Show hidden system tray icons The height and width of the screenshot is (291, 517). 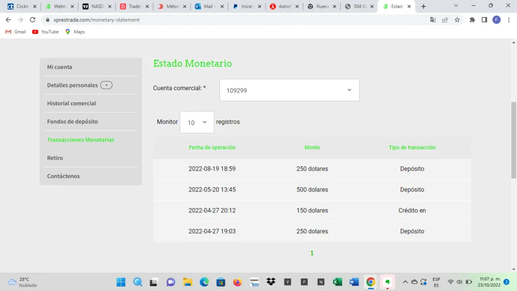[405, 282]
